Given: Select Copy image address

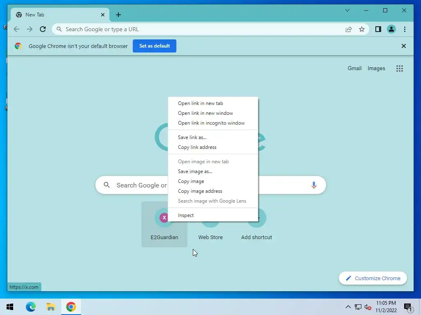Looking at the screenshot, I should click(213, 191).
